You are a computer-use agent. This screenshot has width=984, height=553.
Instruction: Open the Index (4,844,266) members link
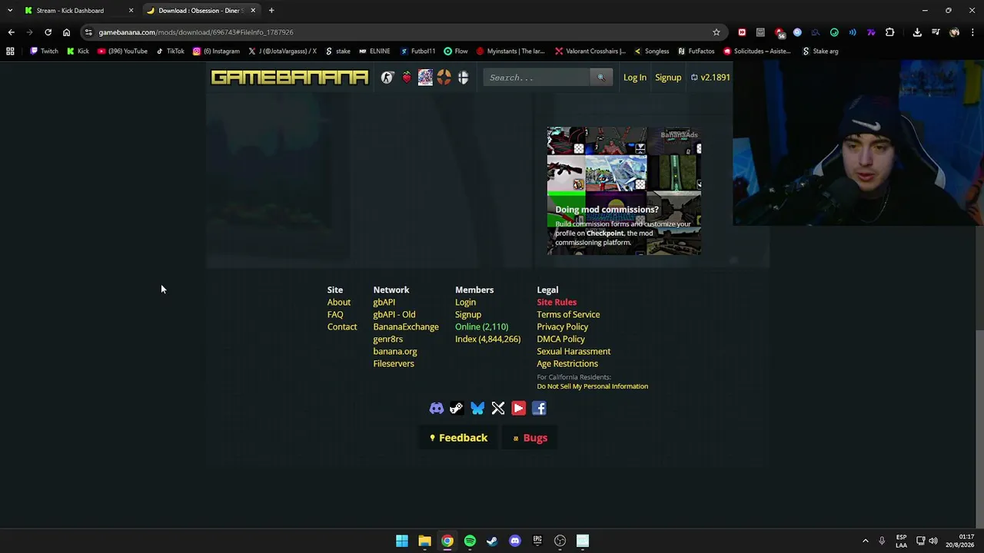click(487, 339)
